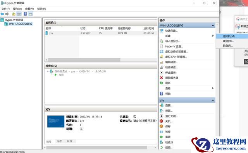Click the 状态 column header

(x=83, y=28)
